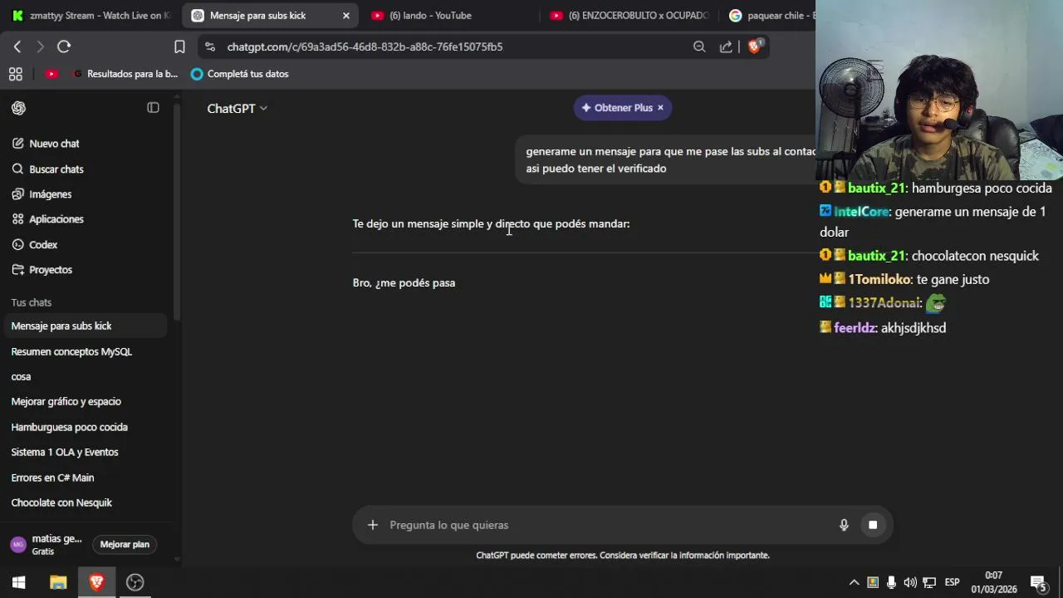Switch to lando - YouTube tab
The height and width of the screenshot is (598, 1063).
pos(448,16)
